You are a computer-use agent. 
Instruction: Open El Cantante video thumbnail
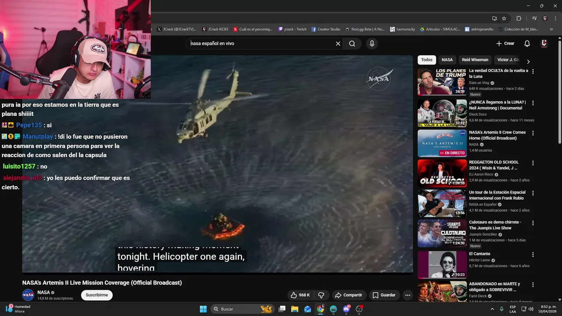[442, 265]
